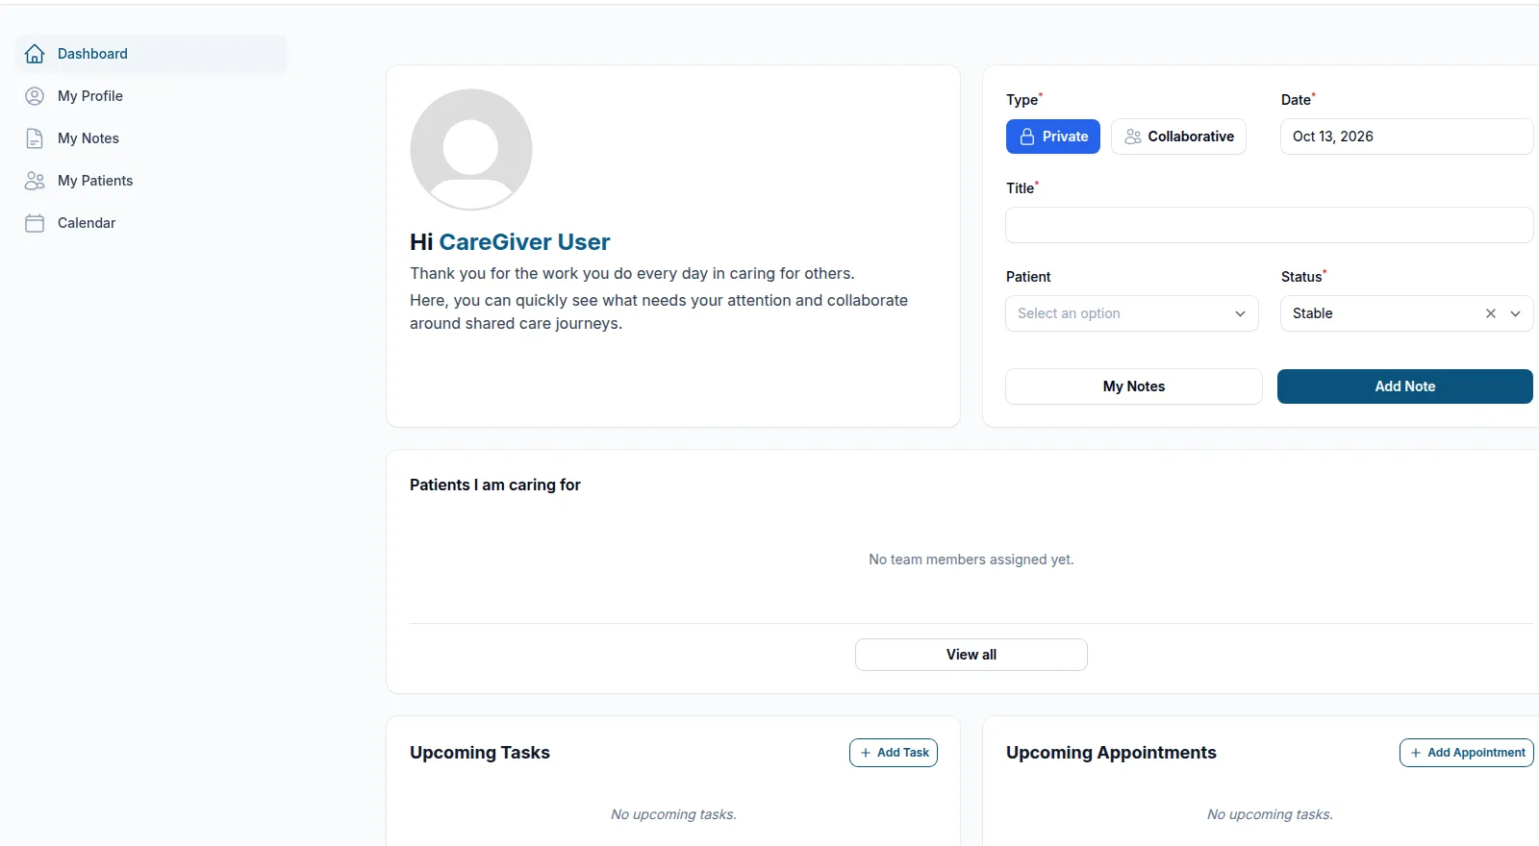Click the user avatar placeholder image
The width and height of the screenshot is (1539, 846).
click(471, 149)
